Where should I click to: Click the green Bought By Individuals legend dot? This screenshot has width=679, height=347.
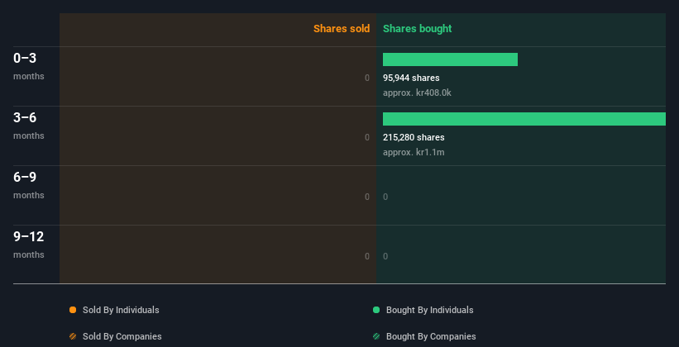point(375,310)
